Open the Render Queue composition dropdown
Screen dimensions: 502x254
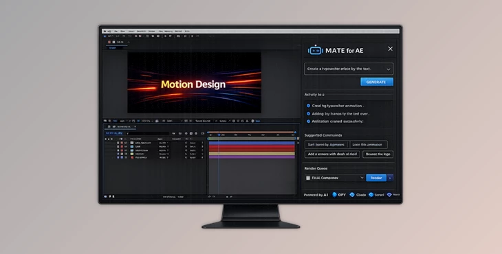tap(335, 178)
